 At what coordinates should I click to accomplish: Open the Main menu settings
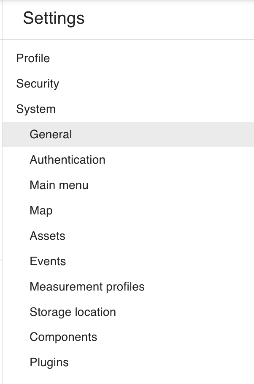pyautogui.click(x=59, y=185)
